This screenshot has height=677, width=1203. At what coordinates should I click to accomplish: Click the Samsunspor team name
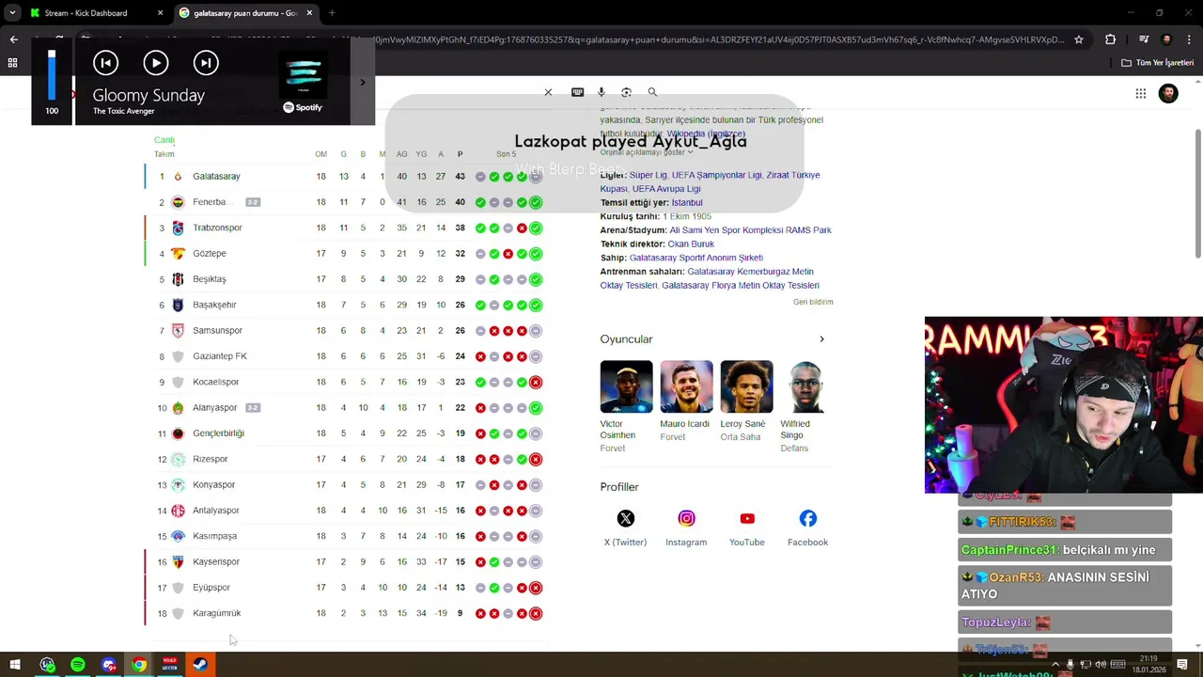coord(217,331)
